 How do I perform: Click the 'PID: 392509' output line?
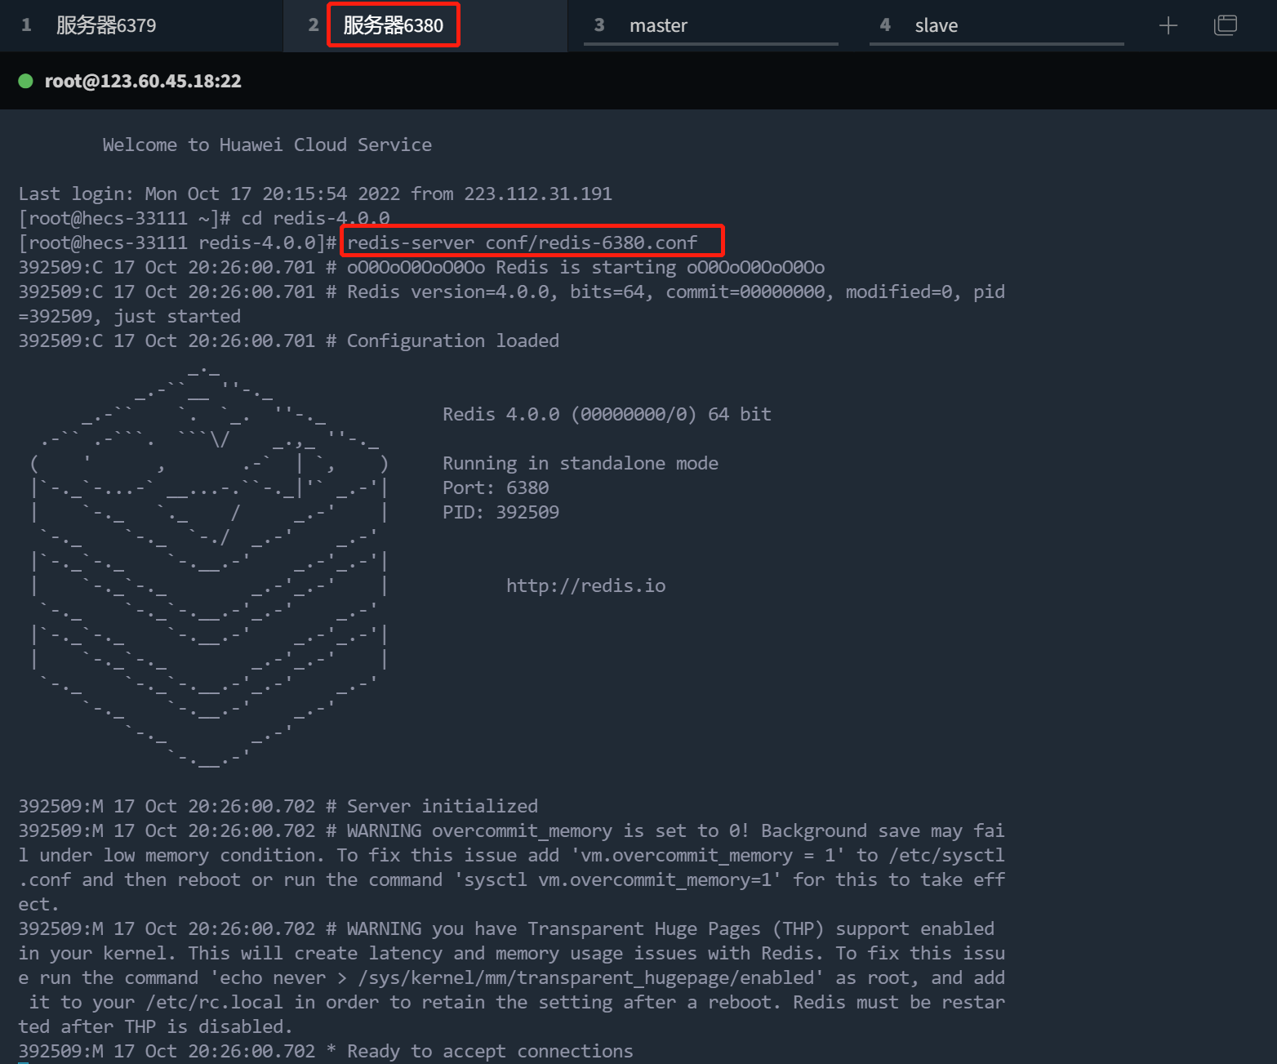pyautogui.click(x=501, y=512)
